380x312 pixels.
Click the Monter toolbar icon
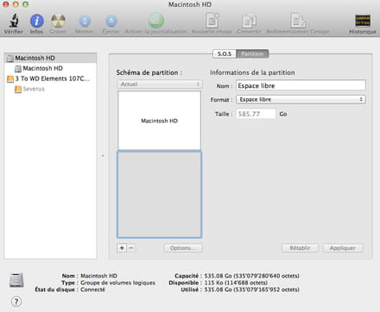[x=85, y=21]
